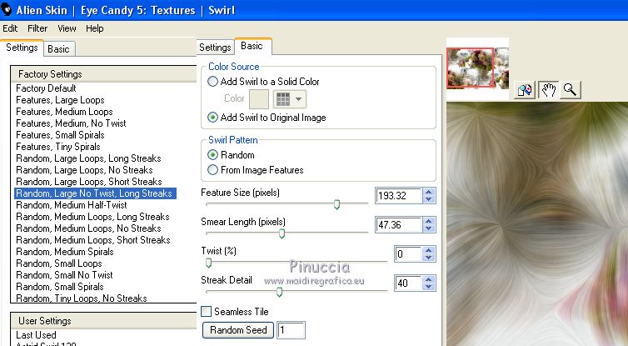Open the color palette dropdown arrow
Viewport: 628px width, 346px height.
click(298, 99)
